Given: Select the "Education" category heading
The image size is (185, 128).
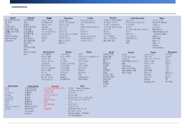Looking at the screenshot, I should pos(68,18).
